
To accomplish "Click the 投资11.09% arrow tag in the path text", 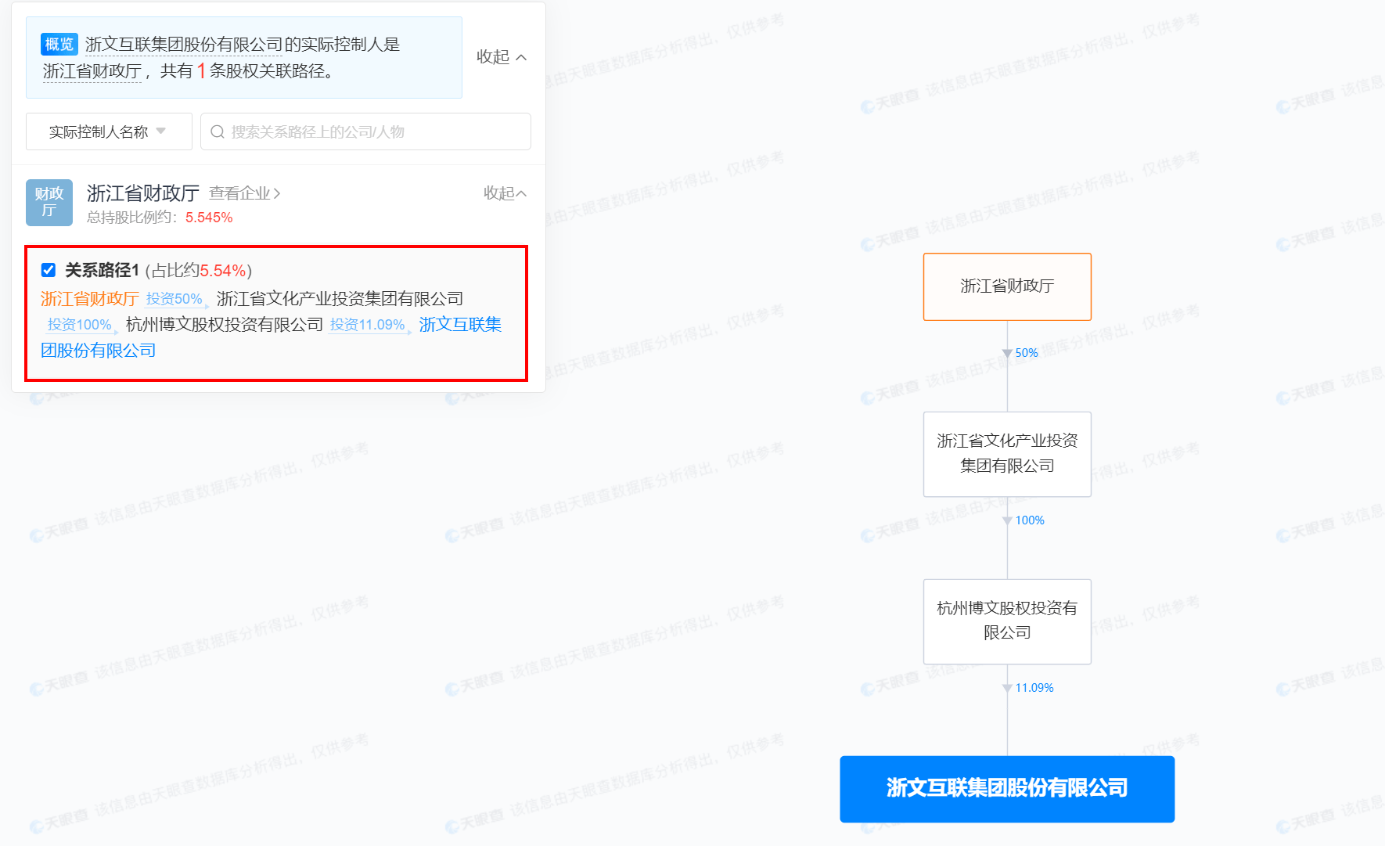I will [368, 325].
